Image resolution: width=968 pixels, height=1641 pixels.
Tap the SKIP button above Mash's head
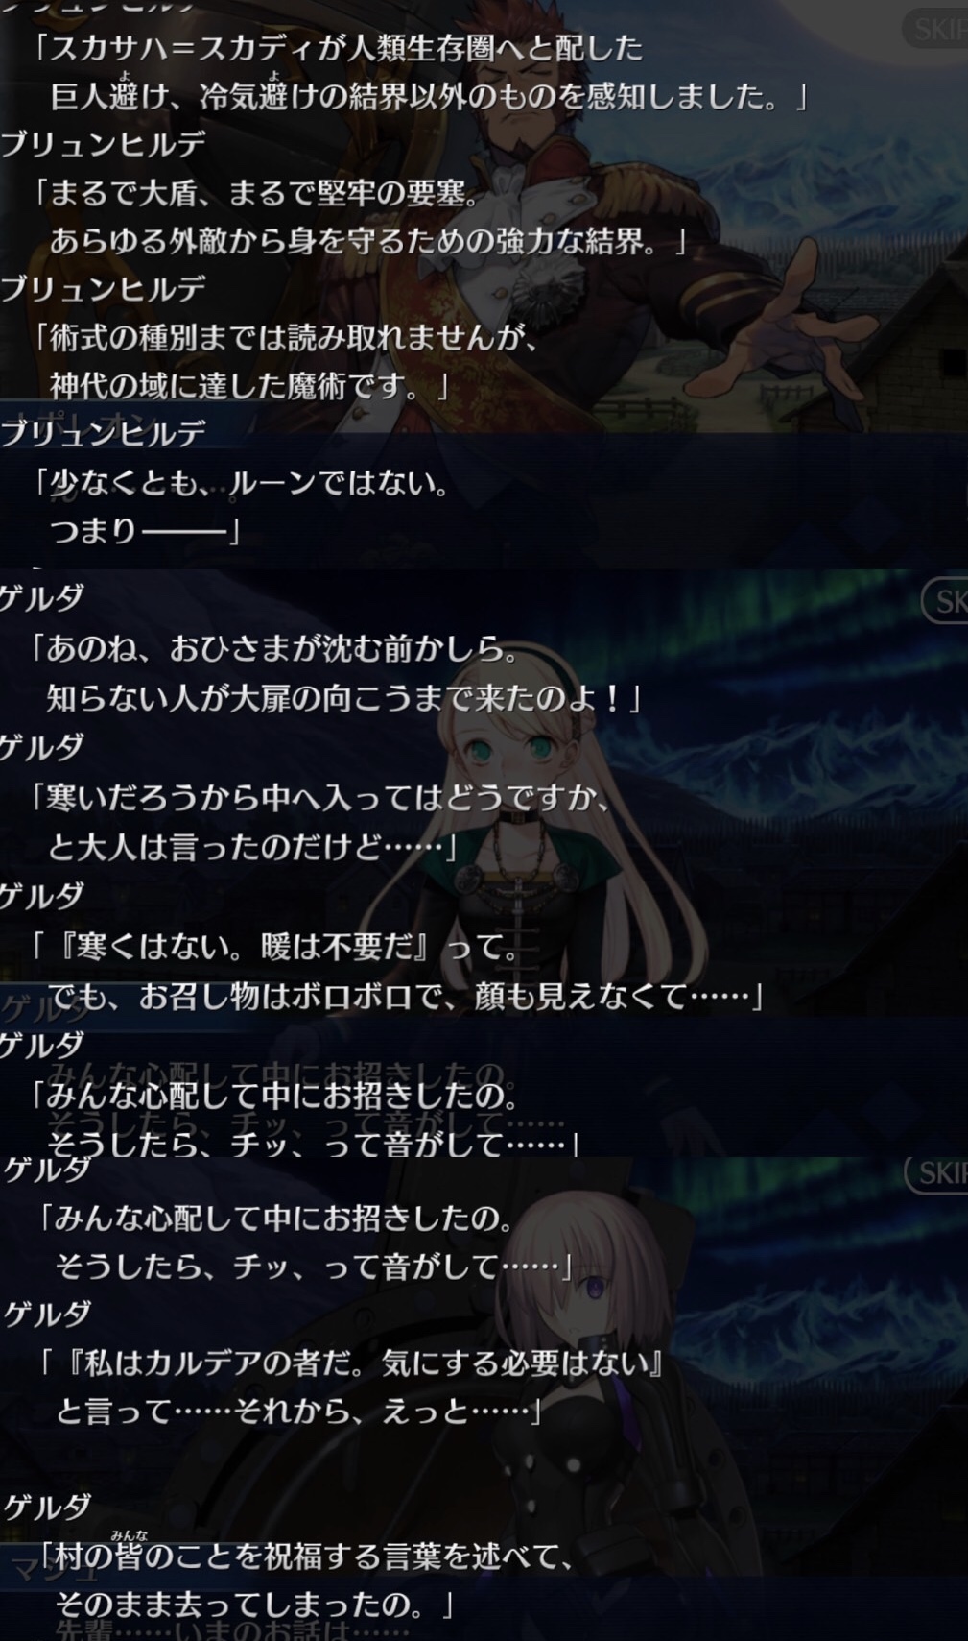click(936, 1172)
